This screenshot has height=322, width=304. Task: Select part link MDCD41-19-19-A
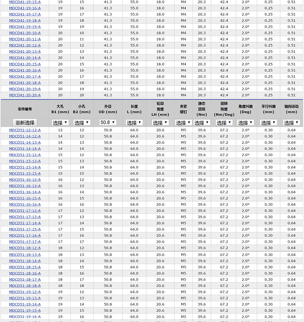[25, 27]
